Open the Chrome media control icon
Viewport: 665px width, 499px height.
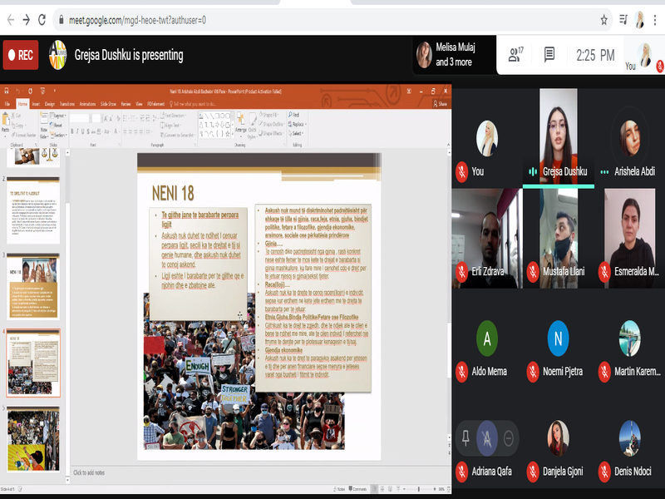623,19
